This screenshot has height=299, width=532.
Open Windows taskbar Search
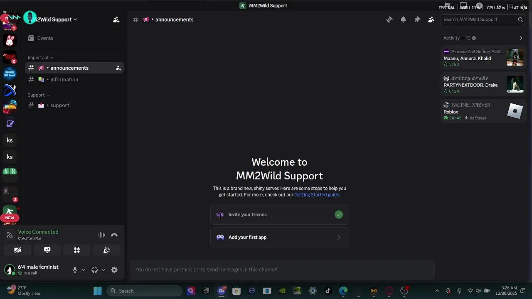[x=144, y=291]
